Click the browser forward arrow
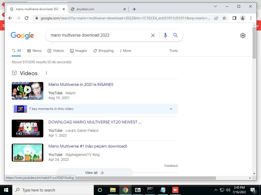The width and height of the screenshot is (261, 195). click(x=18, y=18)
